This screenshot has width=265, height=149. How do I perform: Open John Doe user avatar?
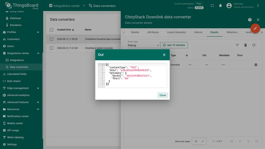[229, 6]
